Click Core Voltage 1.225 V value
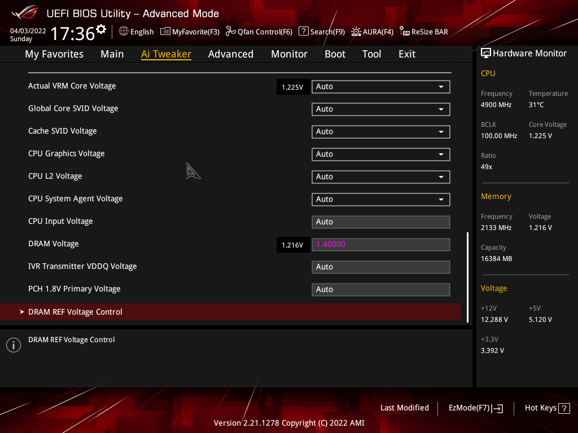 tap(540, 136)
